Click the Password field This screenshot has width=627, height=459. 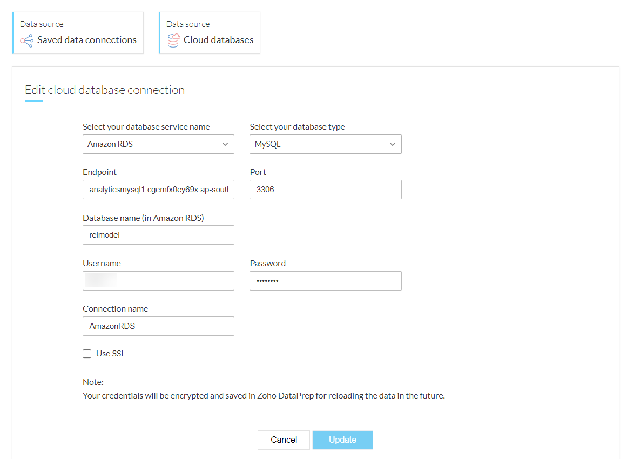click(x=325, y=281)
